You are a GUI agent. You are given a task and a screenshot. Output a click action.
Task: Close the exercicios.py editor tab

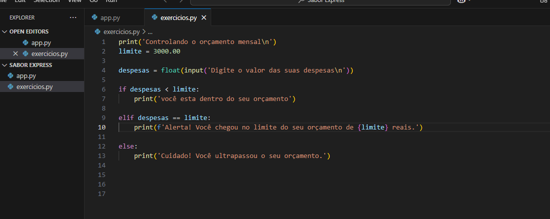coord(204,18)
